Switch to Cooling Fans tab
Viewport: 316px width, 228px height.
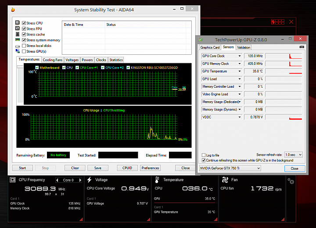[x=53, y=60]
